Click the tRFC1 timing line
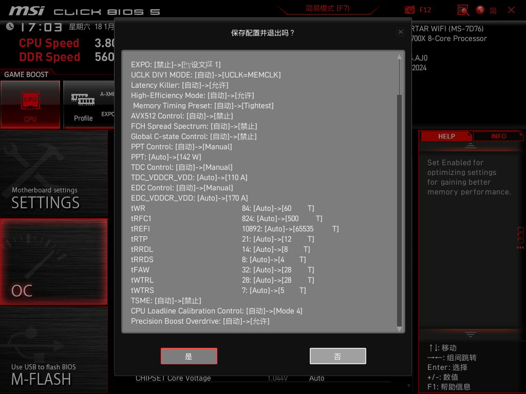 227,219
